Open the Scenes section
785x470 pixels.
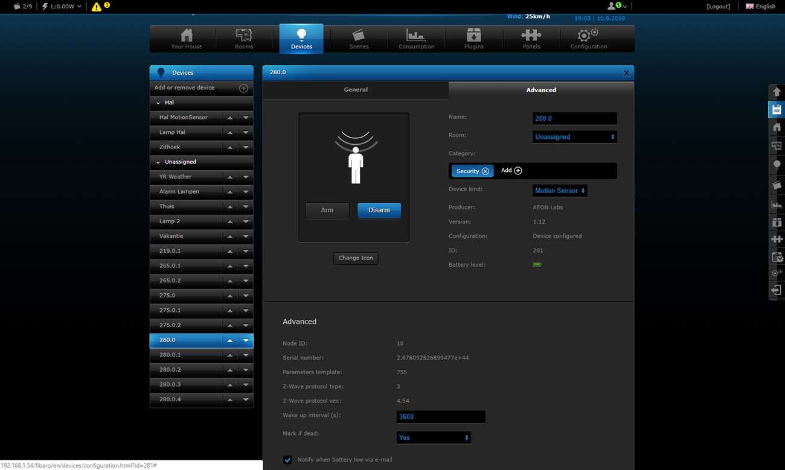coord(359,39)
